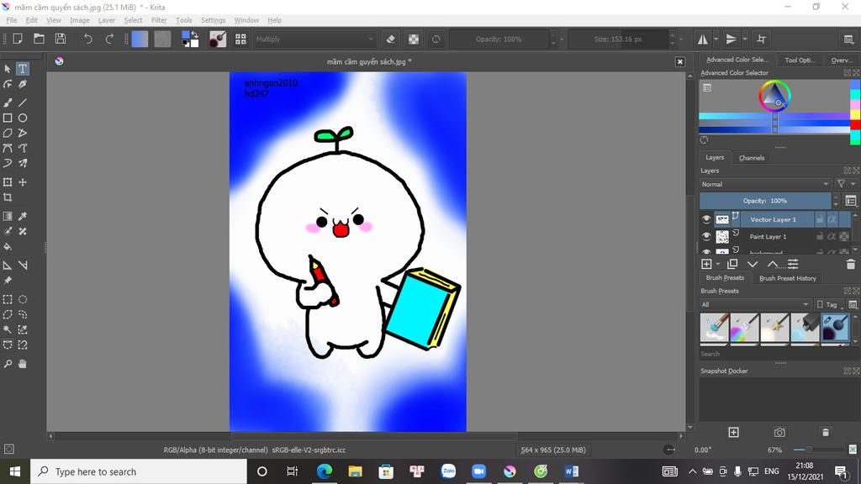
Task: Toggle Preserve Alpha checkerboard button
Action: [x=414, y=39]
